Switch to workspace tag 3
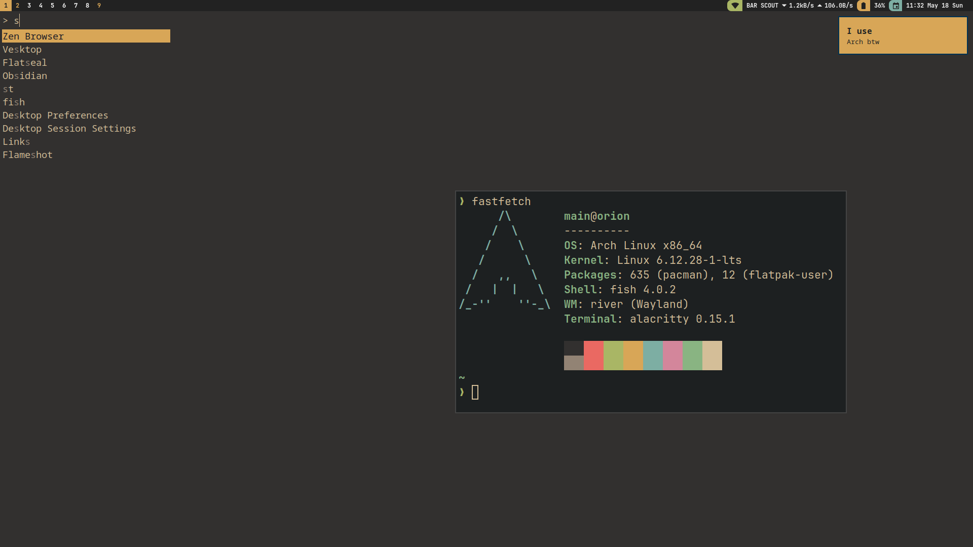This screenshot has height=547, width=973. pyautogui.click(x=29, y=6)
